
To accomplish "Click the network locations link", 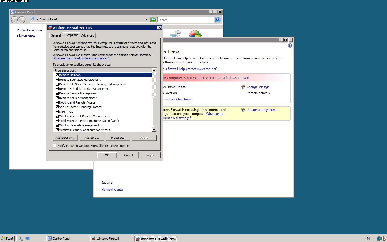I will tap(178, 99).
